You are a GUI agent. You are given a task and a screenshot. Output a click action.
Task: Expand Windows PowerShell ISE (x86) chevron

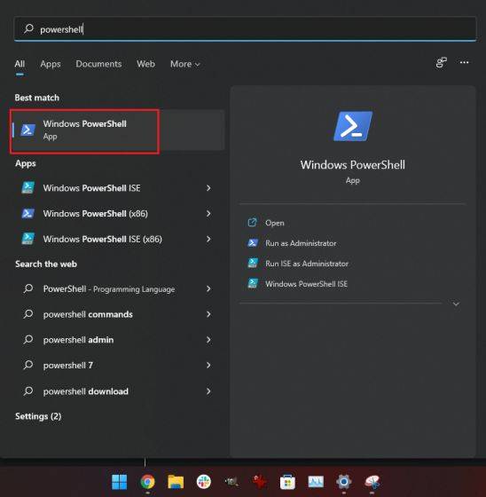click(208, 239)
